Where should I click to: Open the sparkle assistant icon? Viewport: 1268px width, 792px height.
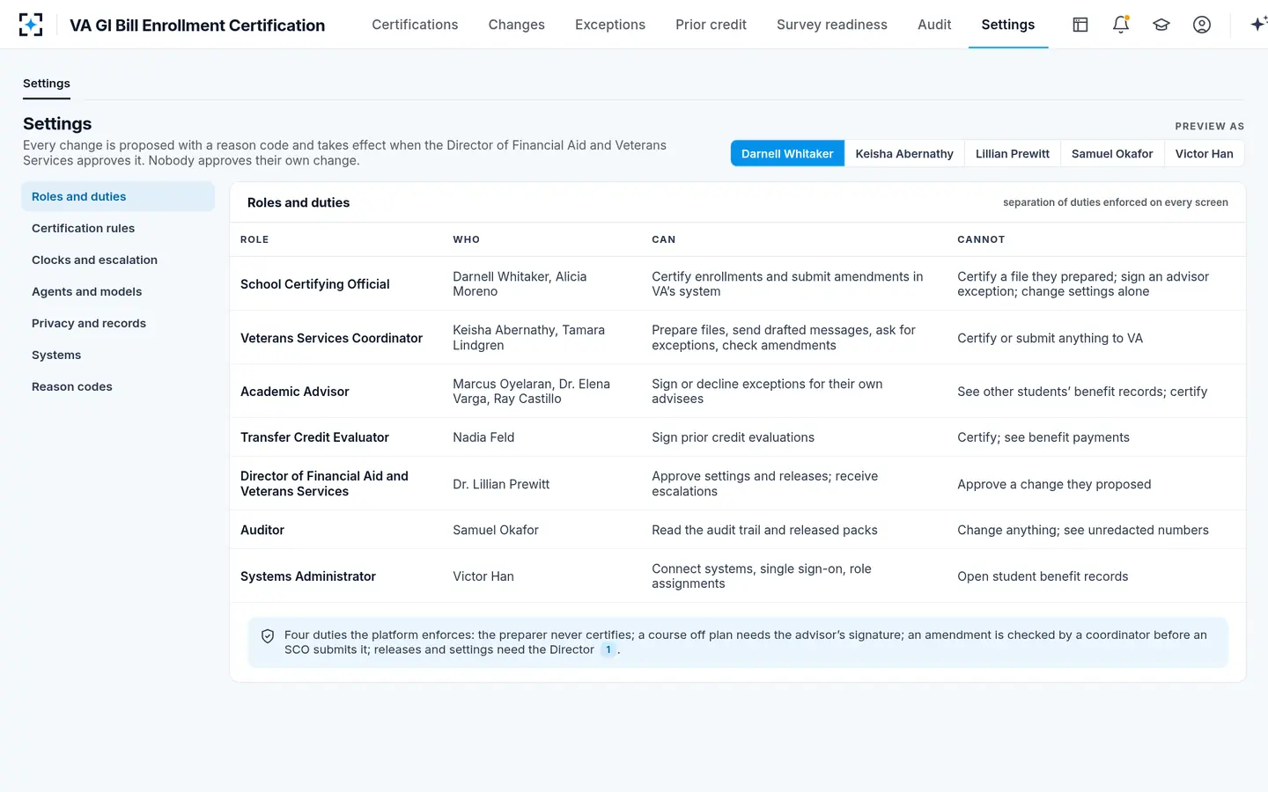1258,25
